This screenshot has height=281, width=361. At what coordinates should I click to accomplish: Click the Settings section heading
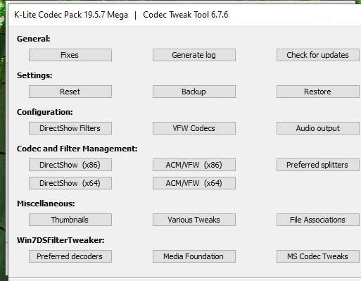(34, 75)
